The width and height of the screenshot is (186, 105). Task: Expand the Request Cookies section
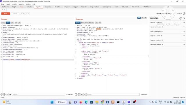[x=167, y=36]
